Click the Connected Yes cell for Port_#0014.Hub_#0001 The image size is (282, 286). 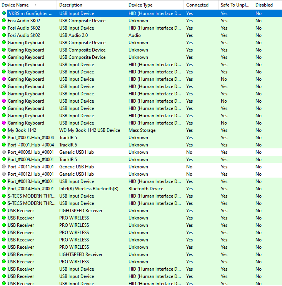point(189,189)
